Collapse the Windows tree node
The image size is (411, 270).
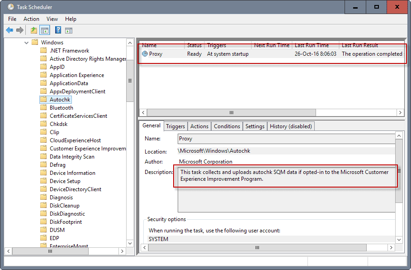pos(27,43)
